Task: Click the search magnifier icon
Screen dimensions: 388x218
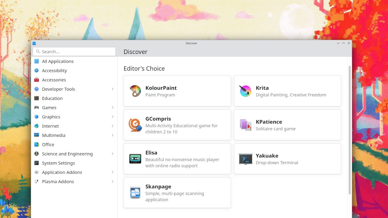Action: click(38, 51)
